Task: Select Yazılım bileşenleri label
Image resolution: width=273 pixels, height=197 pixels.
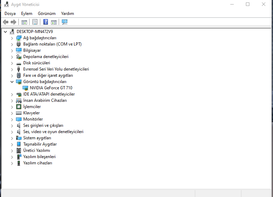Action: [x=39, y=157]
